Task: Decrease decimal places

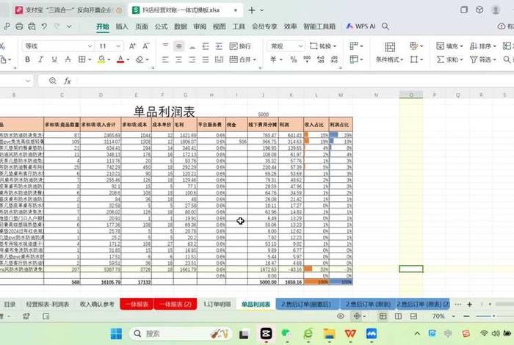Action: click(x=334, y=59)
